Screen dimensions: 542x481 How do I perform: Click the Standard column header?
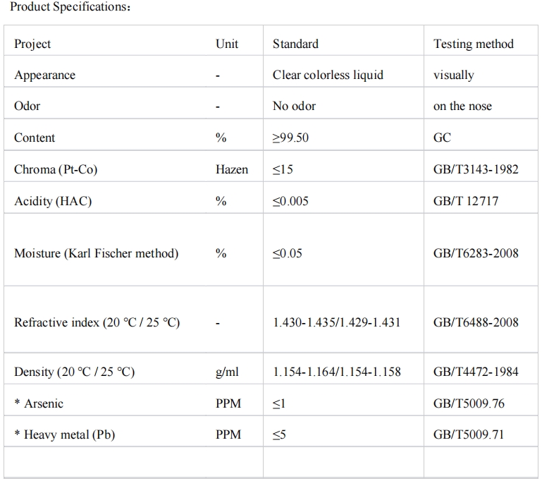[295, 44]
